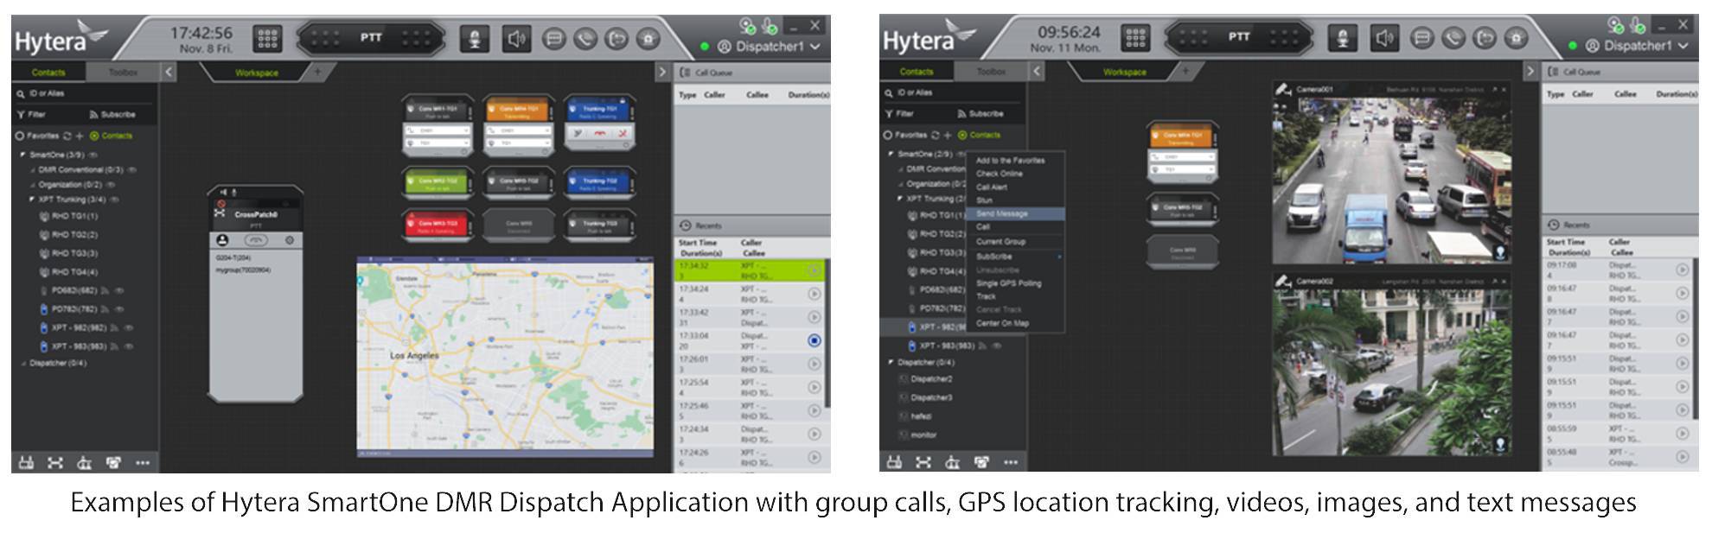Toggle eye icon next to PD682i(682) in left screenshot

pyautogui.click(x=118, y=291)
